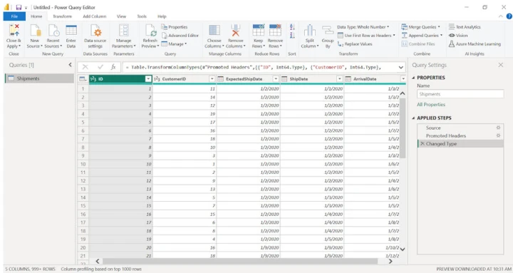Click the Vision AI insights icon
Viewport: 513px width, 273px height.
[452, 36]
